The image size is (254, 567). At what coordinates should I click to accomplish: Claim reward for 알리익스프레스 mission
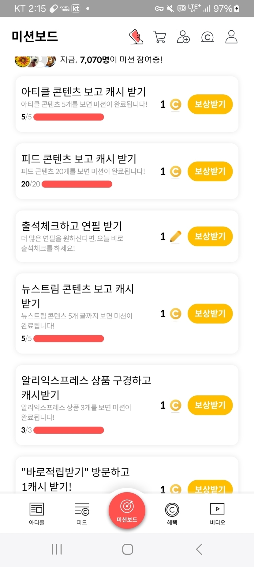(210, 405)
